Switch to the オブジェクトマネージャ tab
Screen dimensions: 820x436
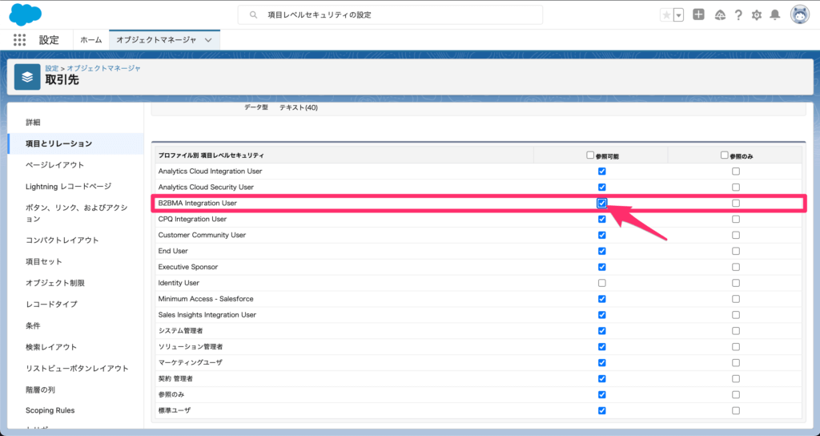(x=156, y=40)
